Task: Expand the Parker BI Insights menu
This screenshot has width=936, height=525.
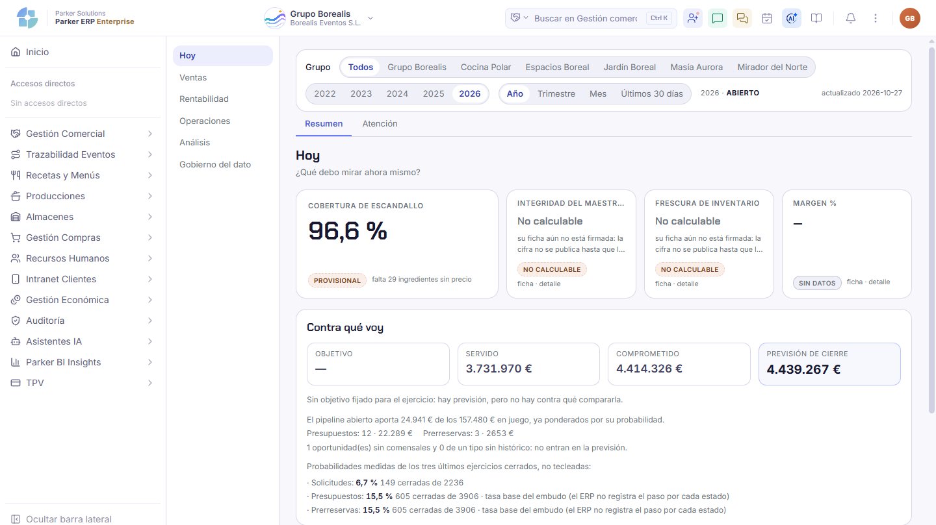Action: pos(83,362)
